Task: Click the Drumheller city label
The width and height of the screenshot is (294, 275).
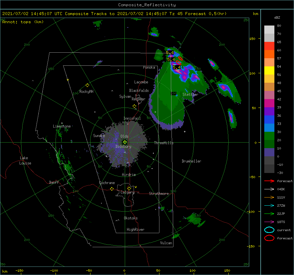Action: 191,161
